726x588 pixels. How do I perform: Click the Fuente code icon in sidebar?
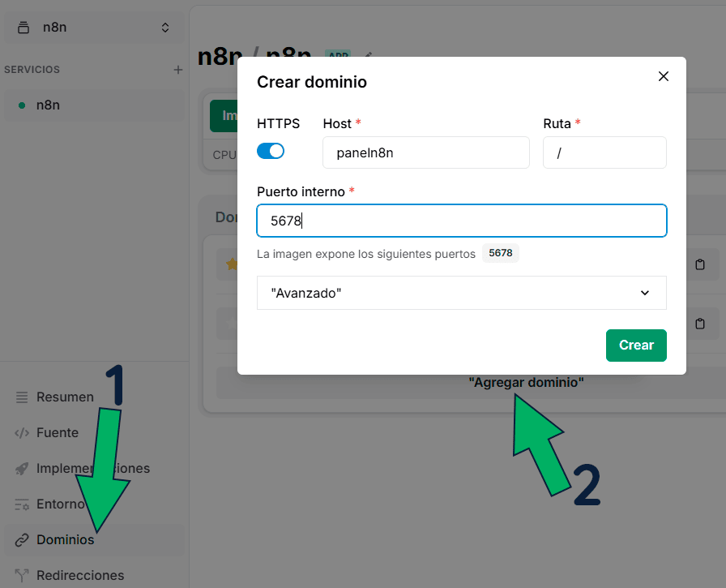click(22, 432)
